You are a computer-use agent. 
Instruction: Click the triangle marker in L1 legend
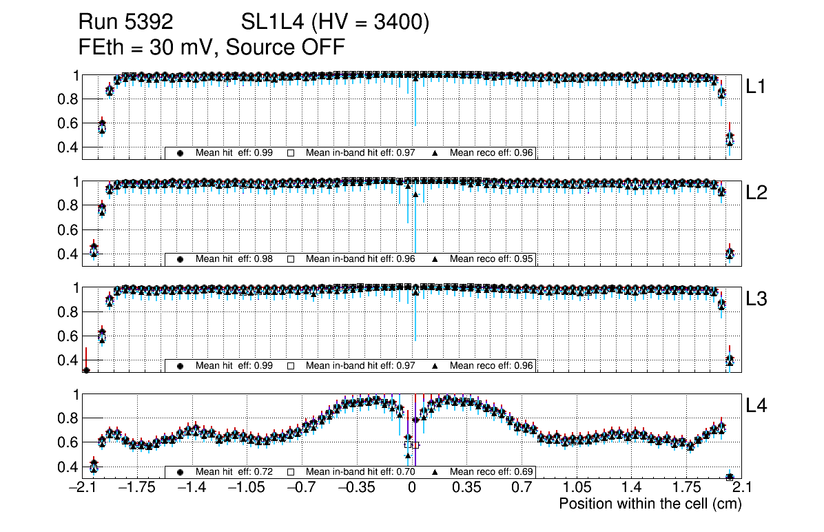pos(435,153)
